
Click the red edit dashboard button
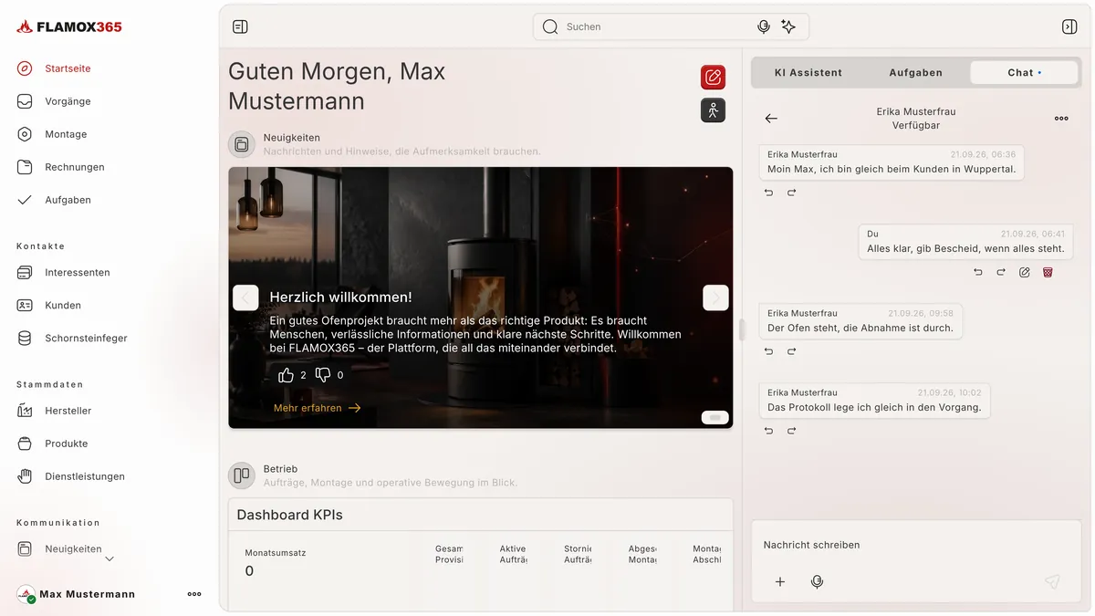[713, 78]
